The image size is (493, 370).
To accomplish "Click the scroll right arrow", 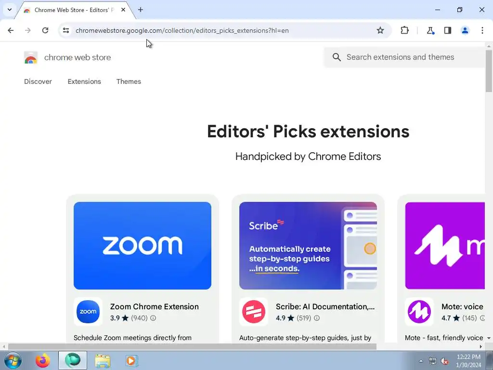I will coord(481,347).
